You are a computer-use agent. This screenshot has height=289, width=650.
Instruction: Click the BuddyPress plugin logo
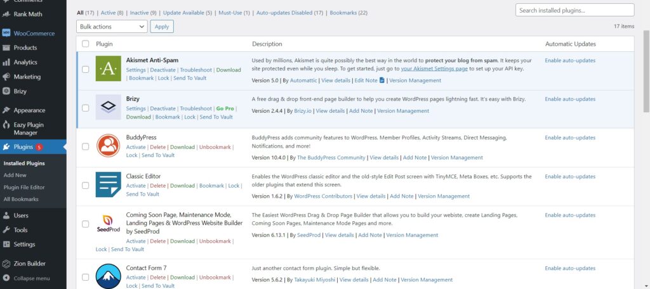[108, 145]
